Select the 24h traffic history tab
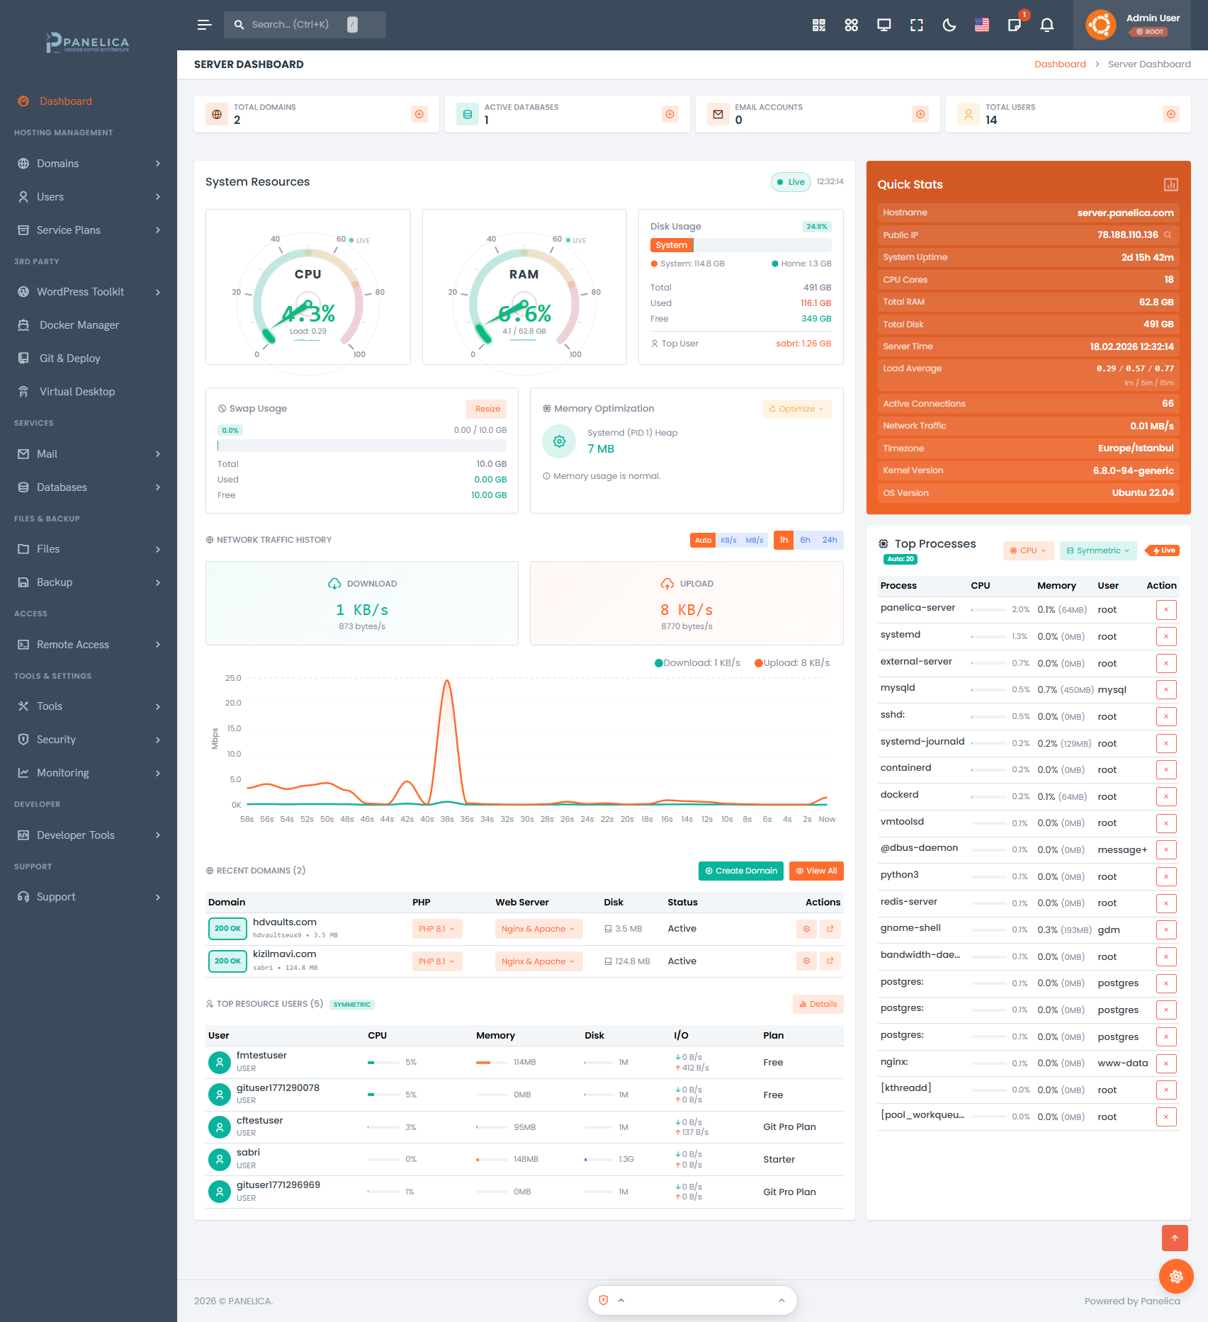 pos(830,540)
